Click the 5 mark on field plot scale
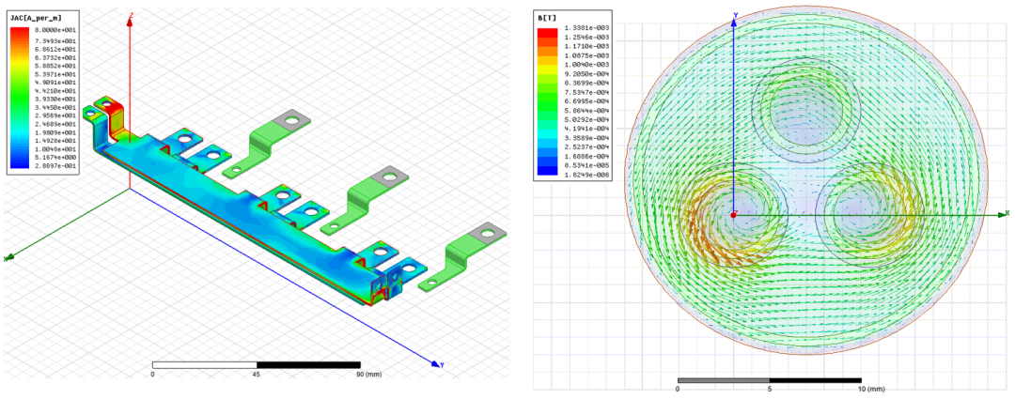 pyautogui.click(x=770, y=390)
